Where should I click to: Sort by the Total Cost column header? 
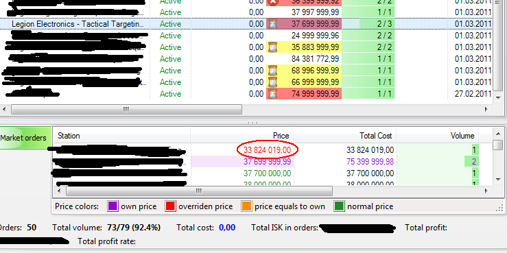pyautogui.click(x=344, y=136)
